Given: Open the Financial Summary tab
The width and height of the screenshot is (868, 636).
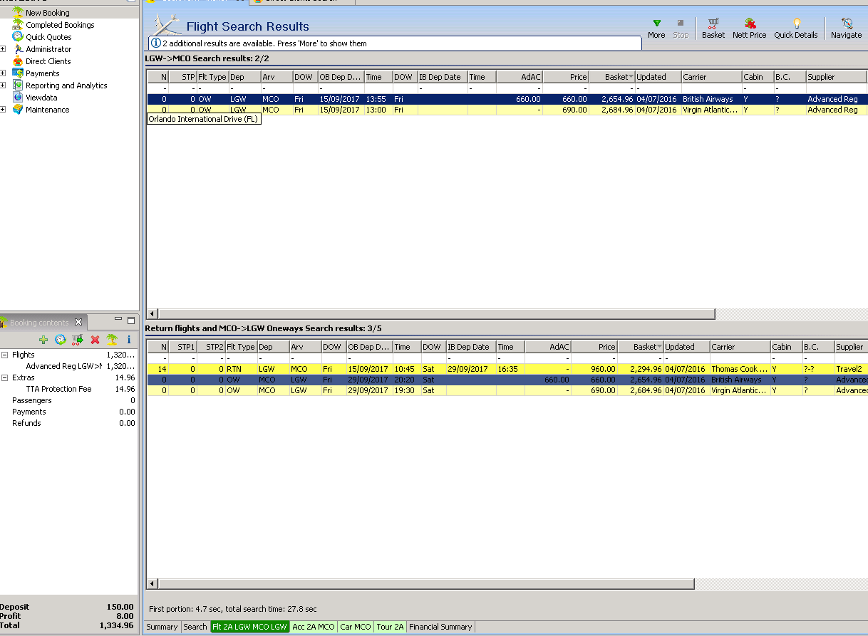Looking at the screenshot, I should tap(440, 627).
